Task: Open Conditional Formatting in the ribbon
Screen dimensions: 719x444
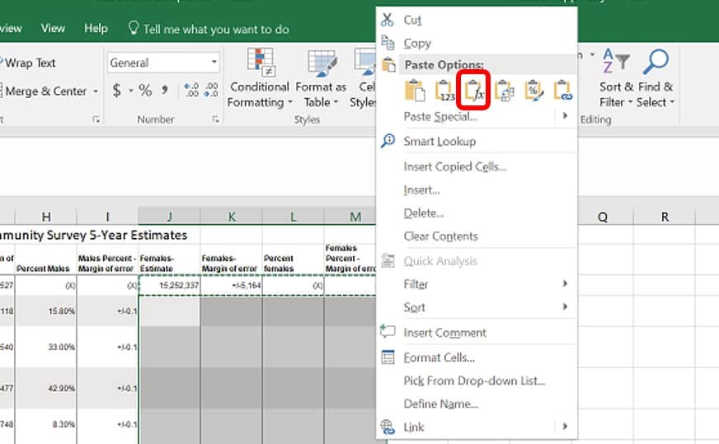Action: (x=259, y=78)
